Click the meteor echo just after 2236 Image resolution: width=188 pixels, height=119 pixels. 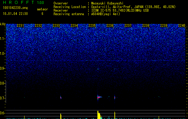click(115, 98)
